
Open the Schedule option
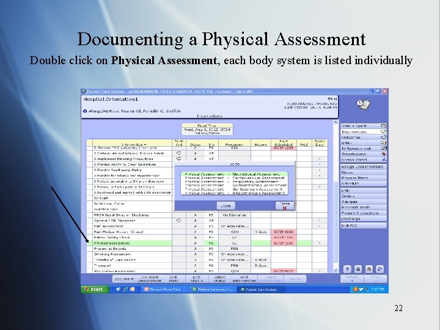point(364,183)
